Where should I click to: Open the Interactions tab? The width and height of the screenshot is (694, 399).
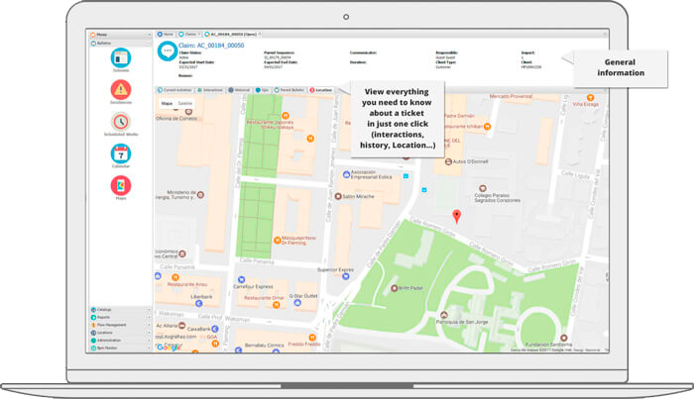[x=210, y=90]
